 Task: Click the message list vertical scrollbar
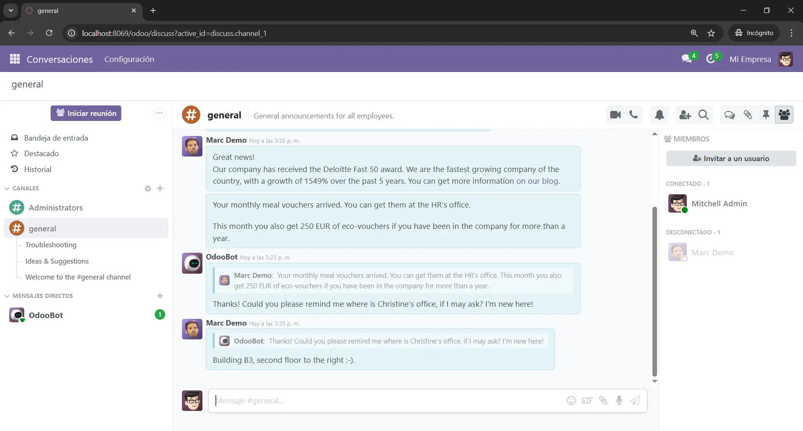coord(655,293)
